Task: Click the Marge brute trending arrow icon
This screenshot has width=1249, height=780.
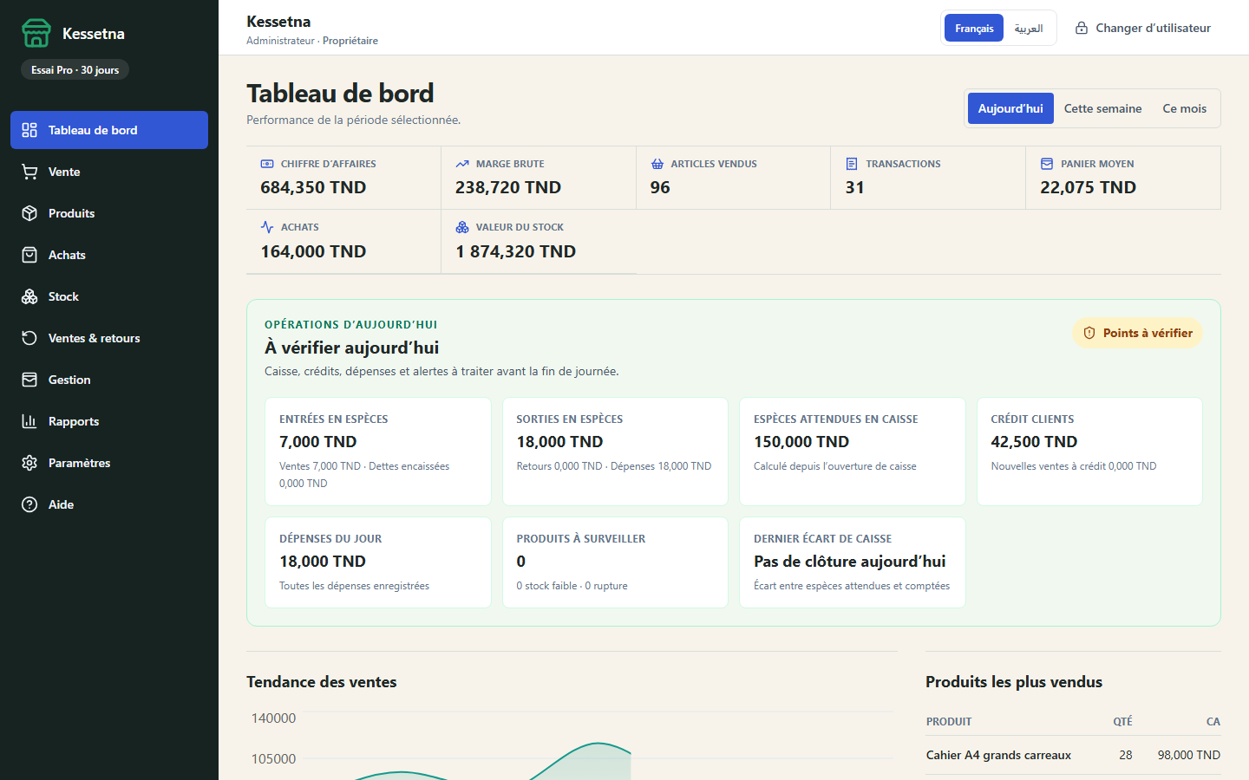Action: [x=462, y=164]
